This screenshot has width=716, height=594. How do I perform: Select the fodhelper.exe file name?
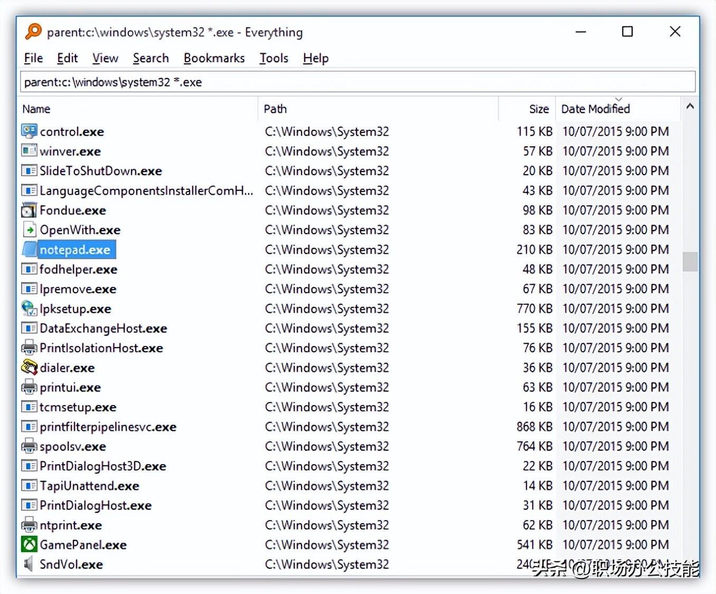coord(79,270)
